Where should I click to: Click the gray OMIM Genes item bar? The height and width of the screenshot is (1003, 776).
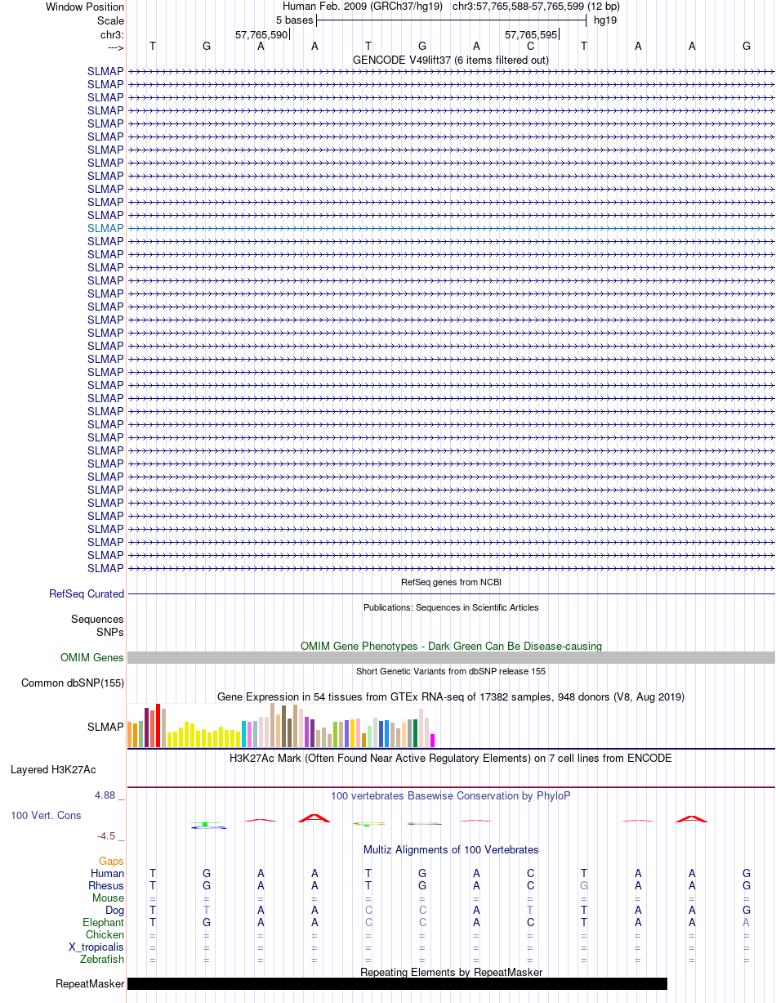coord(451,658)
